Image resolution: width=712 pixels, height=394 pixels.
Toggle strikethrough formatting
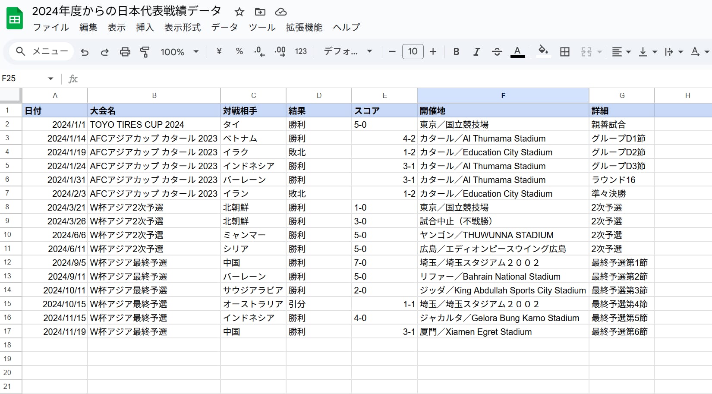[x=497, y=52]
